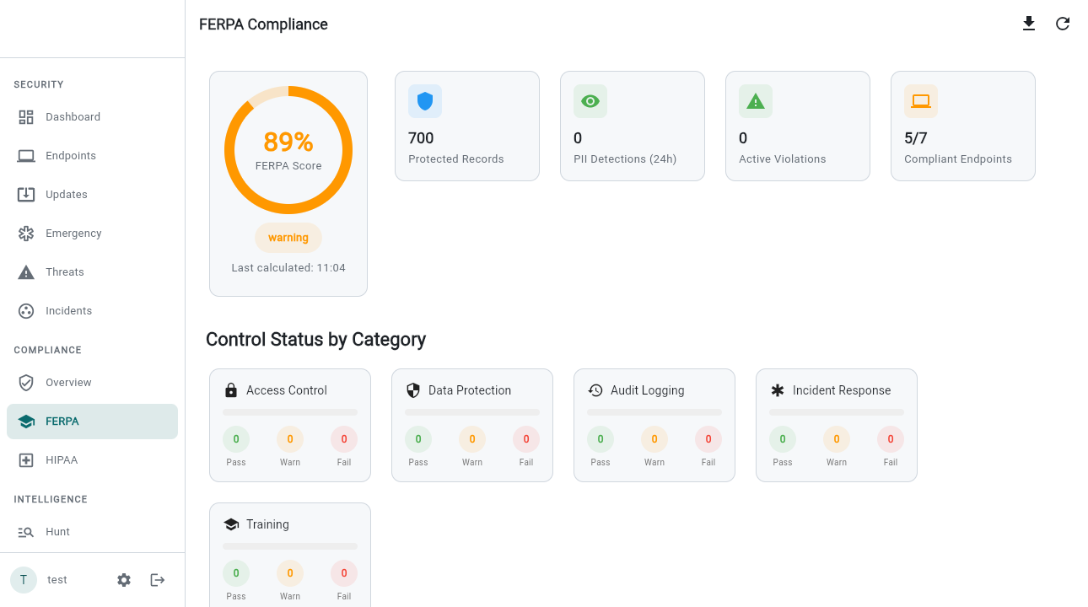This screenshot has height=607, width=1088.
Task: Open the Overview compliance page
Action: pos(69,382)
